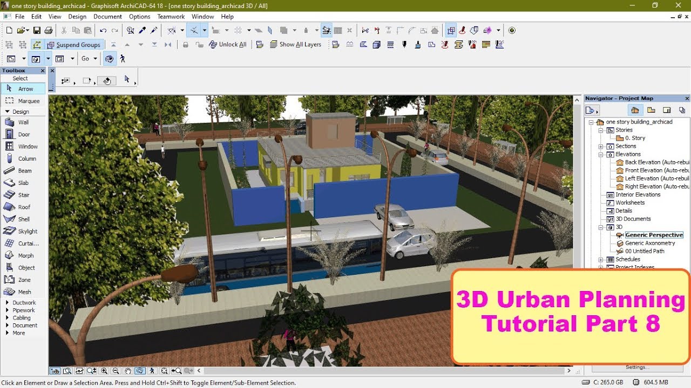Viewport: 691px width, 388px height.
Task: Activate the Slab tool
Action: click(24, 183)
